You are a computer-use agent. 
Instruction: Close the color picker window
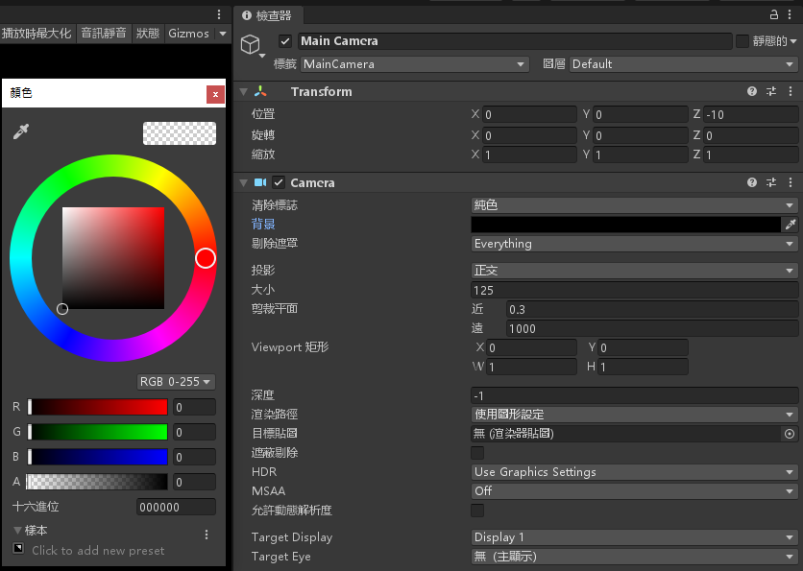(x=215, y=94)
